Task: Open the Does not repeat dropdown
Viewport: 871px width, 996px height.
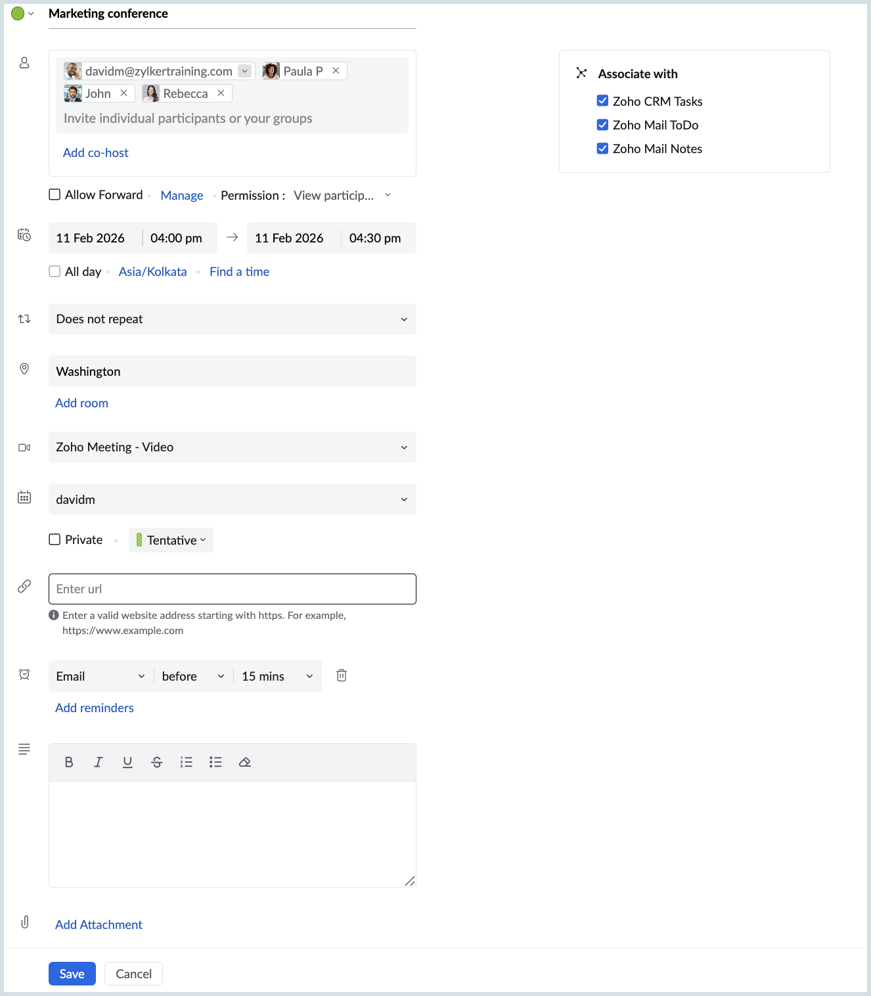Action: (233, 319)
